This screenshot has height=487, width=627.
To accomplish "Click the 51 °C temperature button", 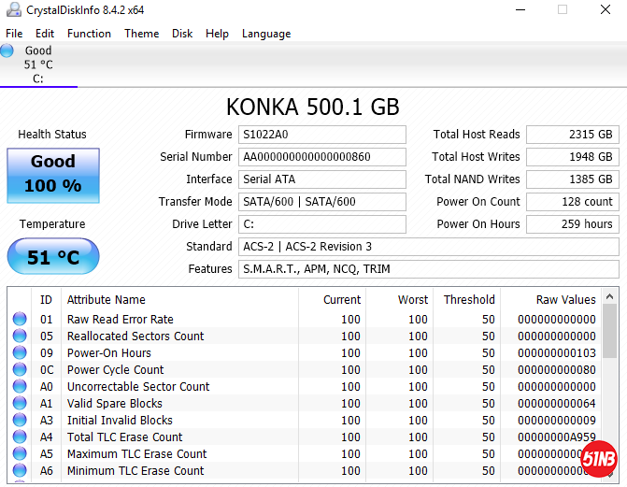I will click(x=53, y=257).
